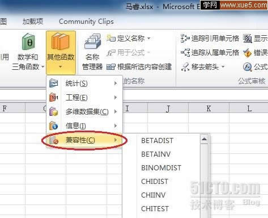Select column F header
Screen dimensions: 268x218
tap(5, 108)
